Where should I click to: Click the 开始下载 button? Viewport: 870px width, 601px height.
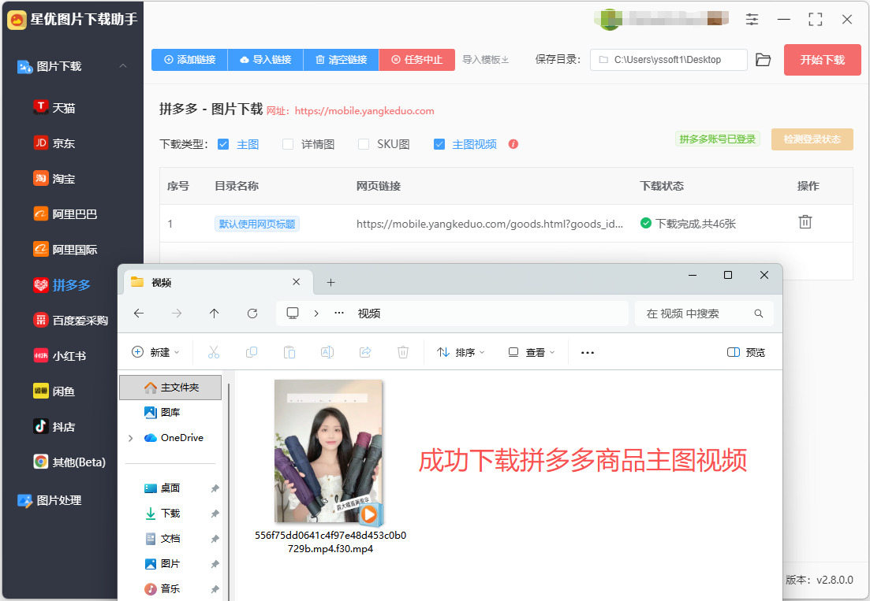(x=823, y=59)
